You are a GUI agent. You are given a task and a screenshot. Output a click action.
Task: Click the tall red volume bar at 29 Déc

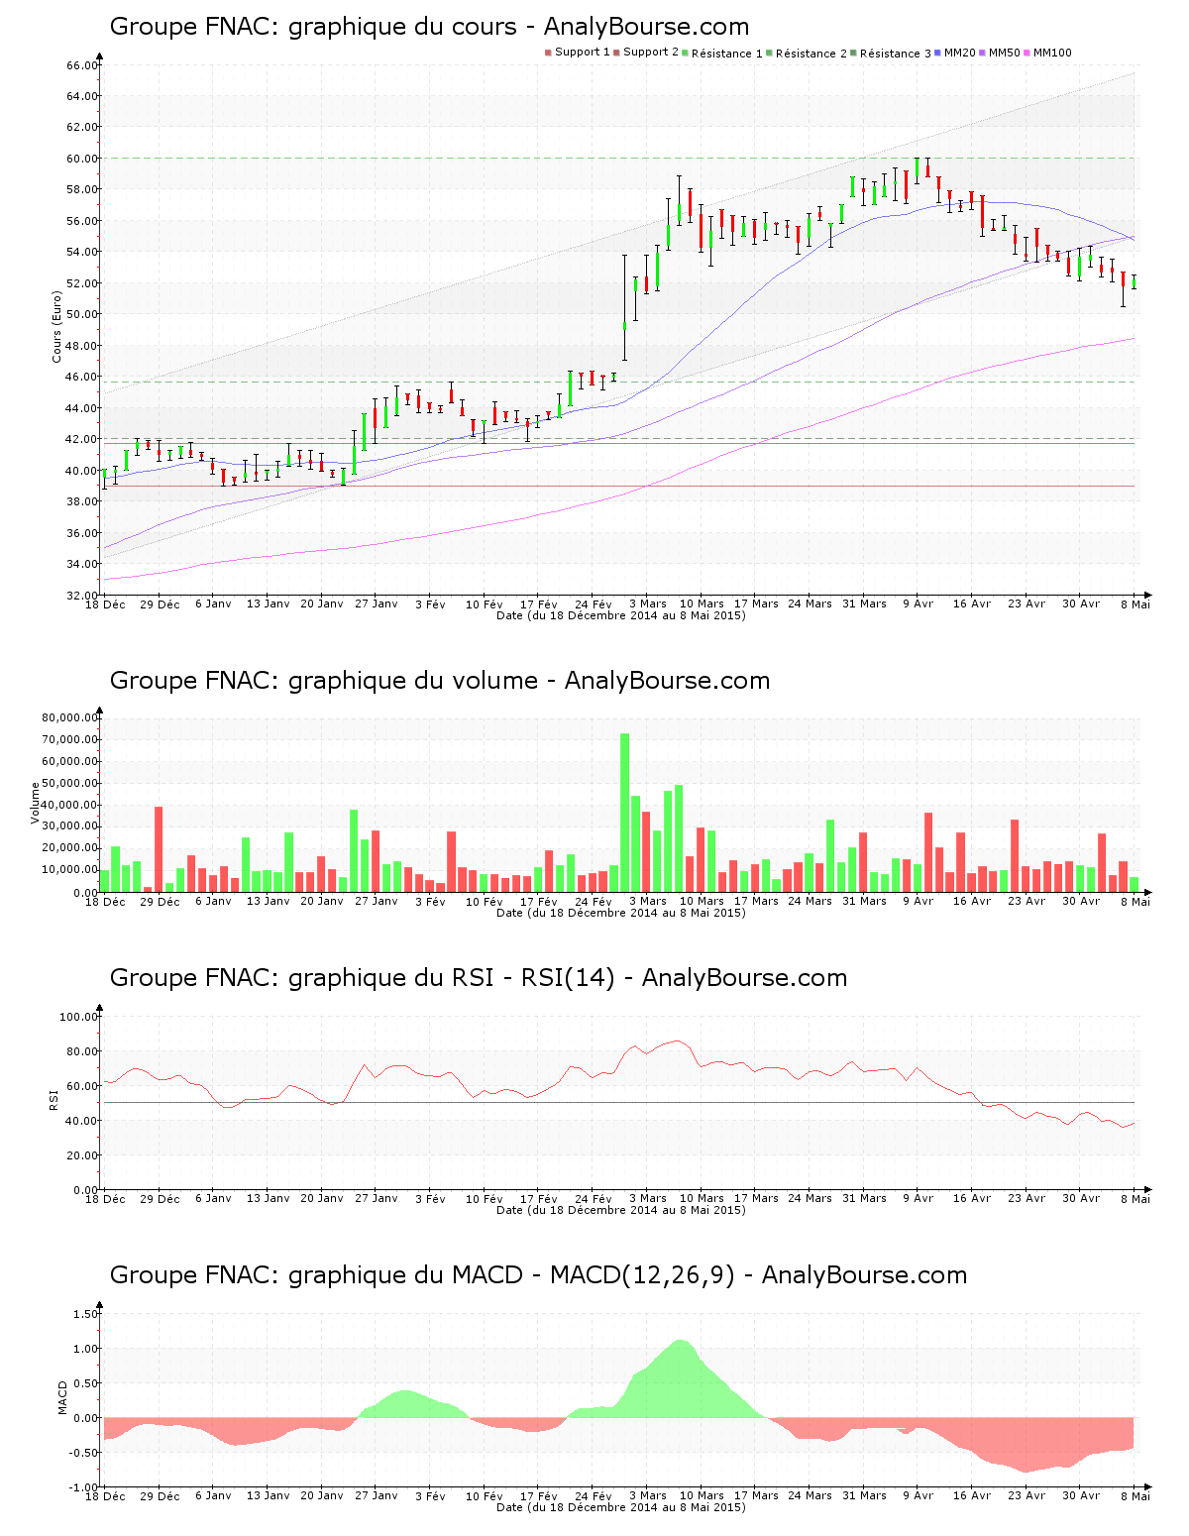(159, 849)
